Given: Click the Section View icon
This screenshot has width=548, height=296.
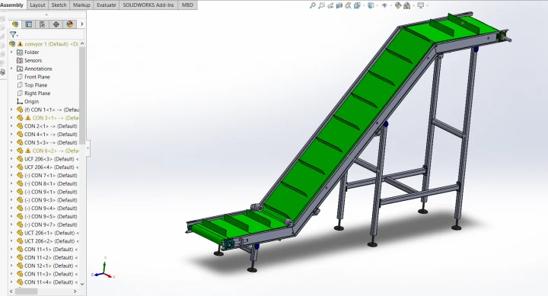Looking at the screenshot, I should click(339, 5).
